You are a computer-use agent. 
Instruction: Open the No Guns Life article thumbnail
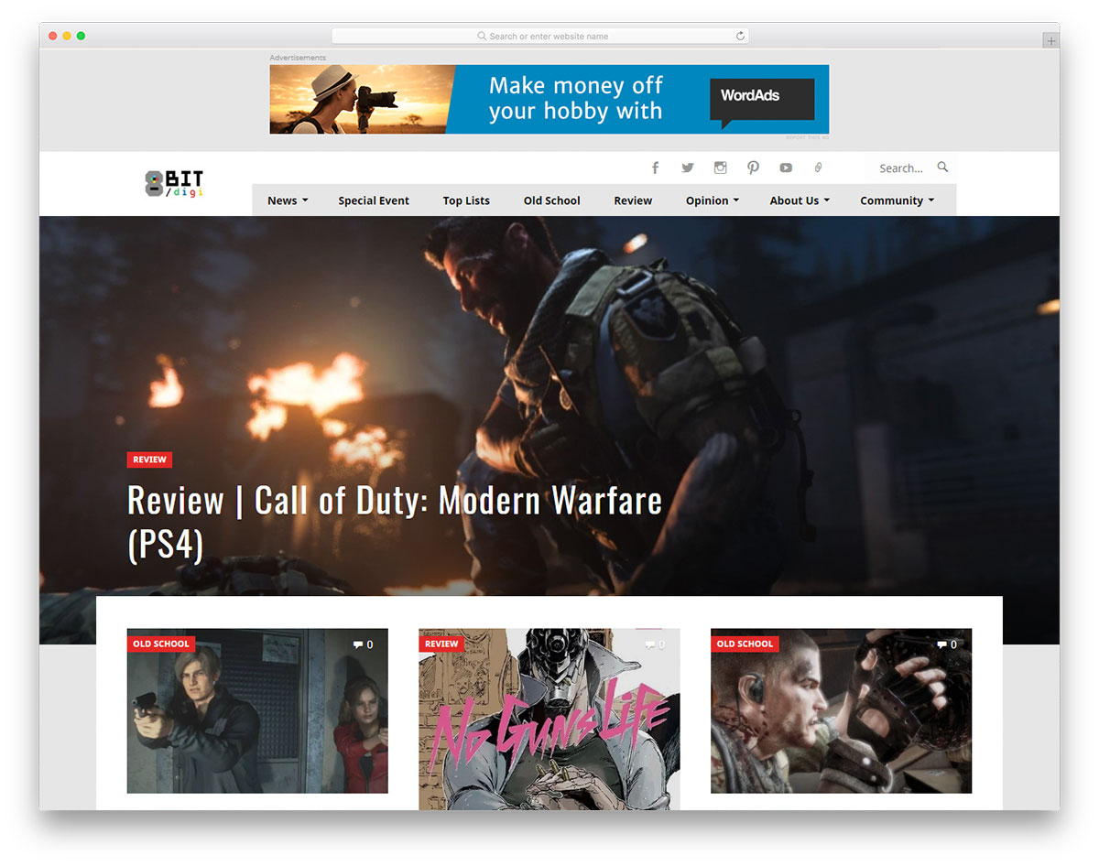pyautogui.click(x=549, y=719)
